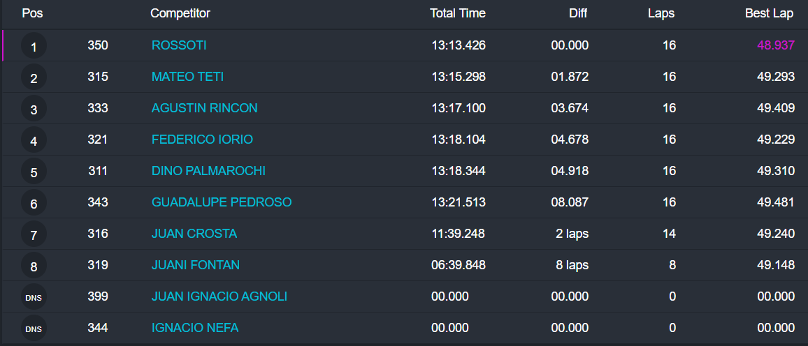Screen dimensions: 808x346
Task: Open AGUSTIN RINCON's details
Action: point(204,108)
